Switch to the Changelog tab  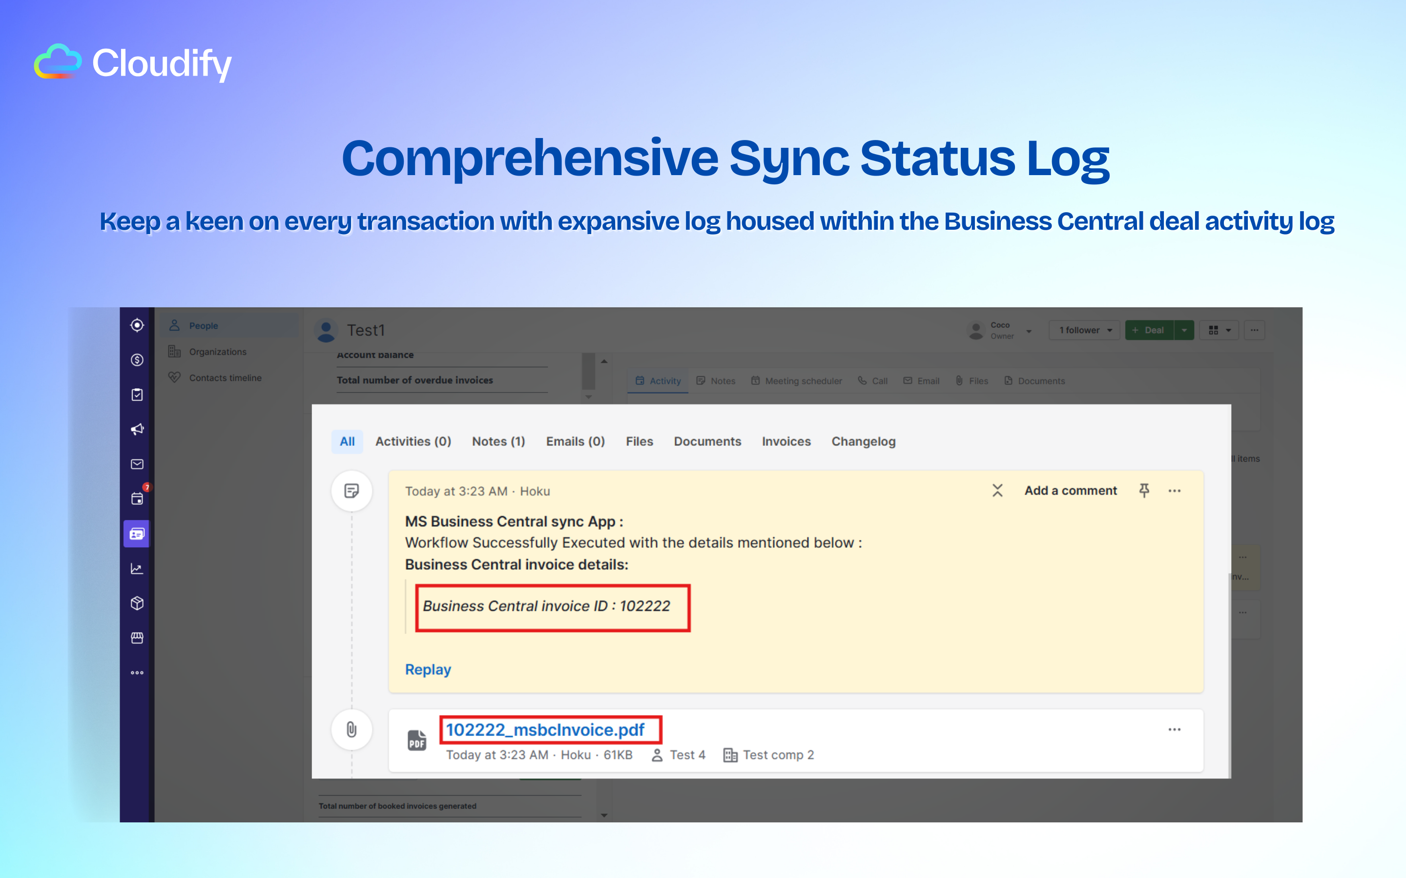(x=863, y=441)
